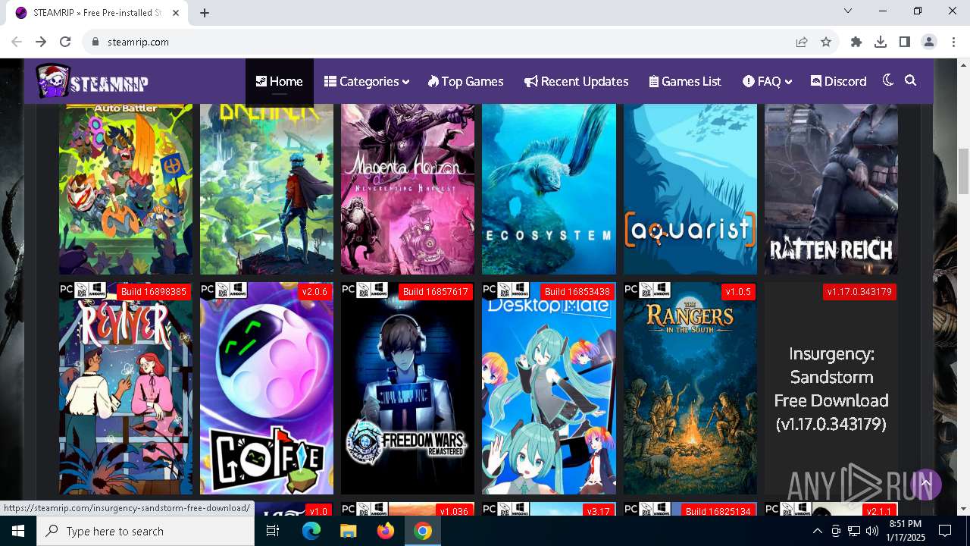The width and height of the screenshot is (970, 546).
Task: Show hidden system tray icons
Action: click(x=818, y=531)
